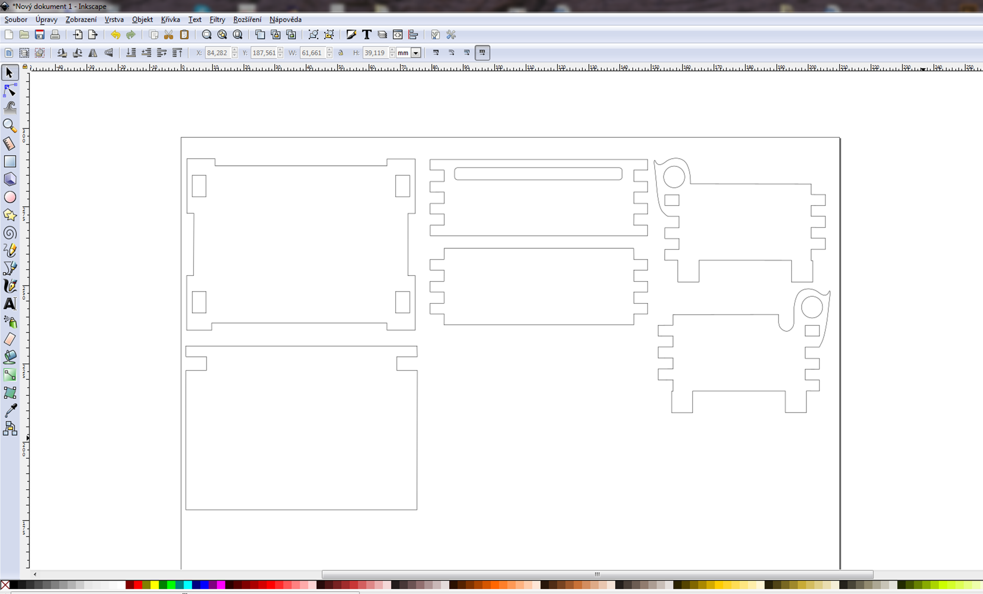Toggle the stroke width scaling button

(x=436, y=53)
